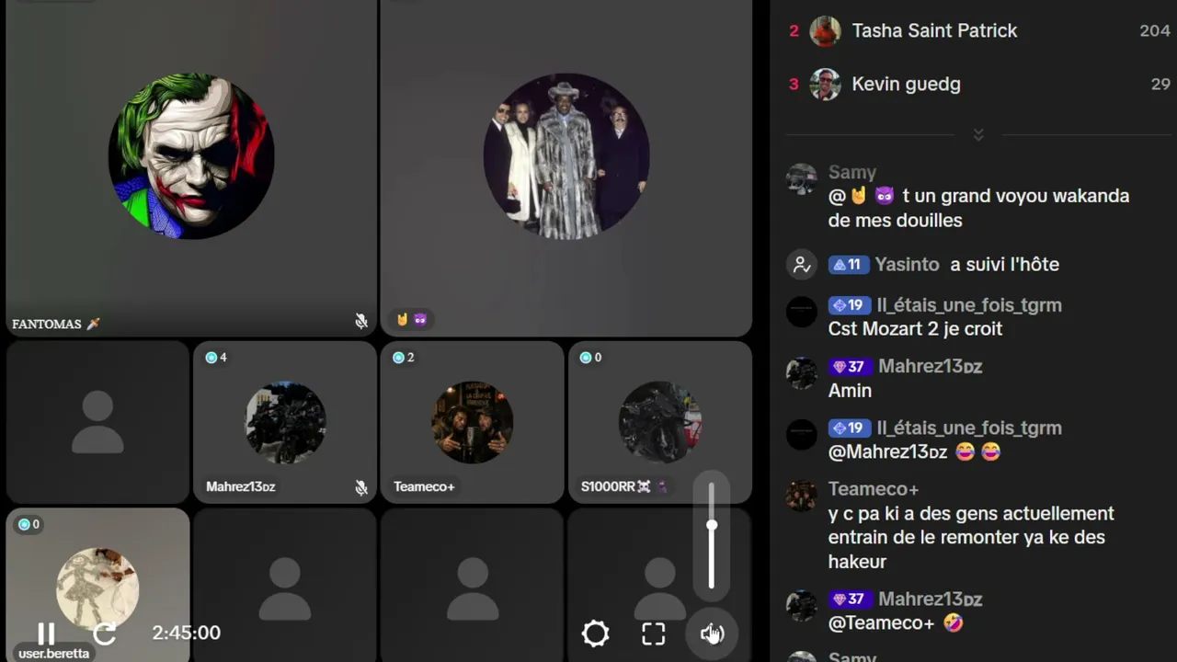Click the emoji name badge on the host tile
Viewport: 1177px width, 662px height.
(x=411, y=320)
